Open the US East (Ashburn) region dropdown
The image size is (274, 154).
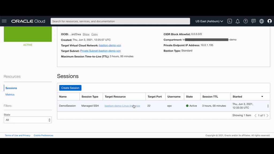point(209,21)
